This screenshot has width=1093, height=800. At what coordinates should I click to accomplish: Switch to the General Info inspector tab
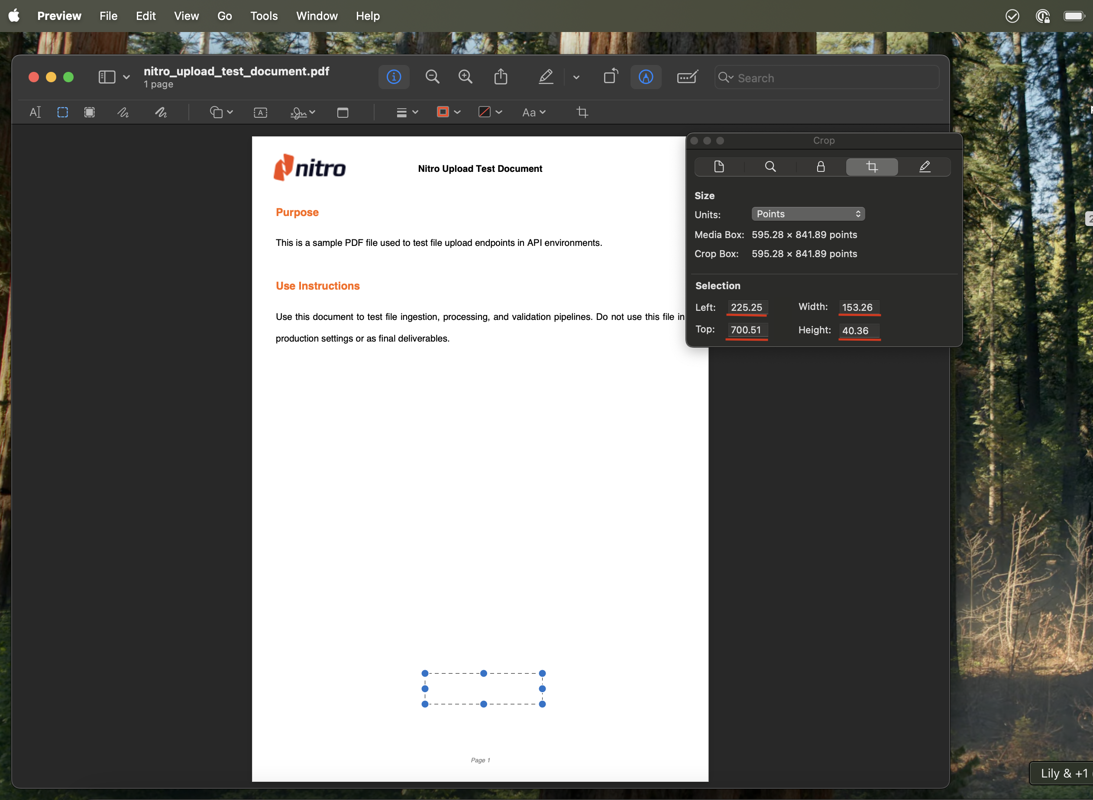point(719,167)
